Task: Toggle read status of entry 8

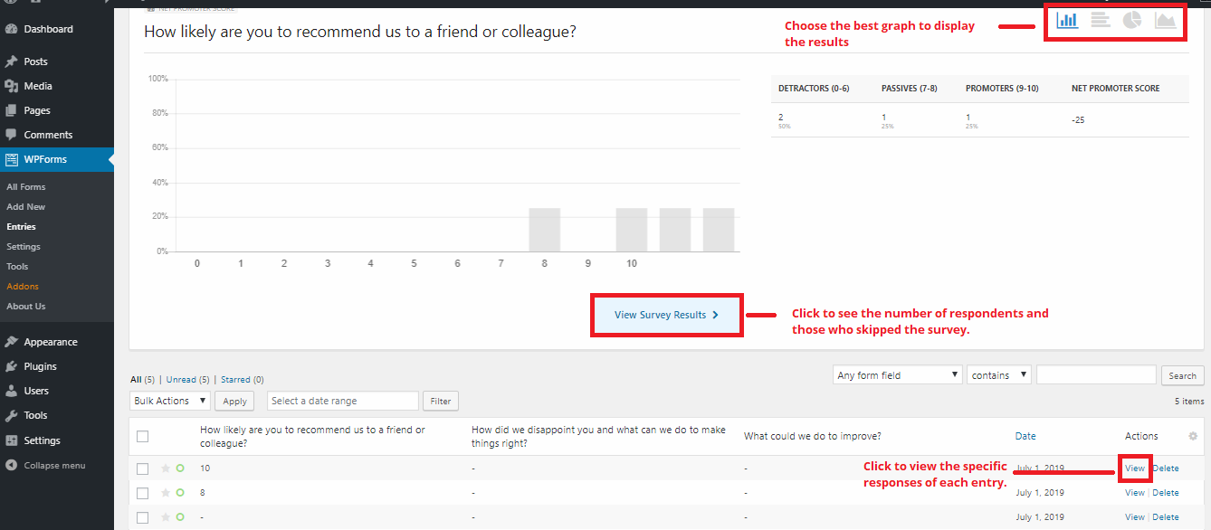Action: click(180, 493)
